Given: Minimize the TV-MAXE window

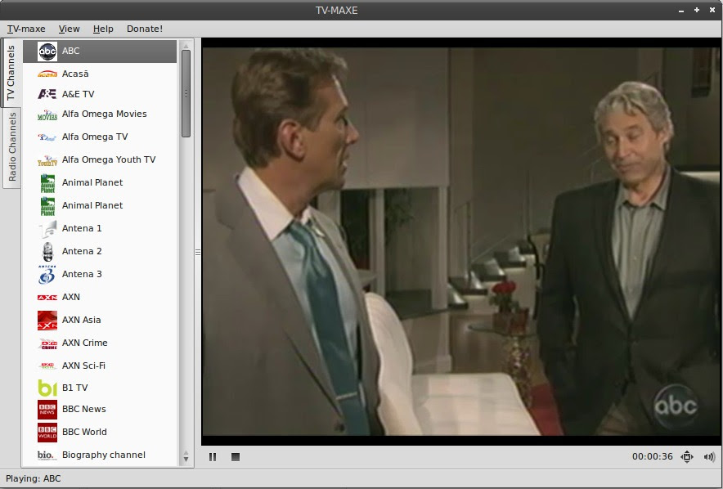Looking at the screenshot, I should click(x=681, y=10).
